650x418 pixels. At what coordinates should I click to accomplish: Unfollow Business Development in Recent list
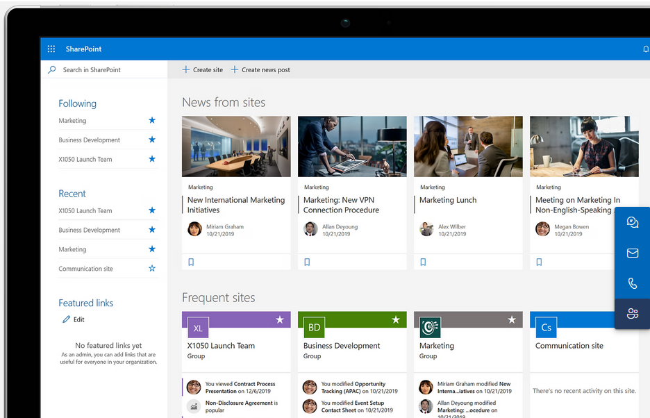tap(152, 230)
